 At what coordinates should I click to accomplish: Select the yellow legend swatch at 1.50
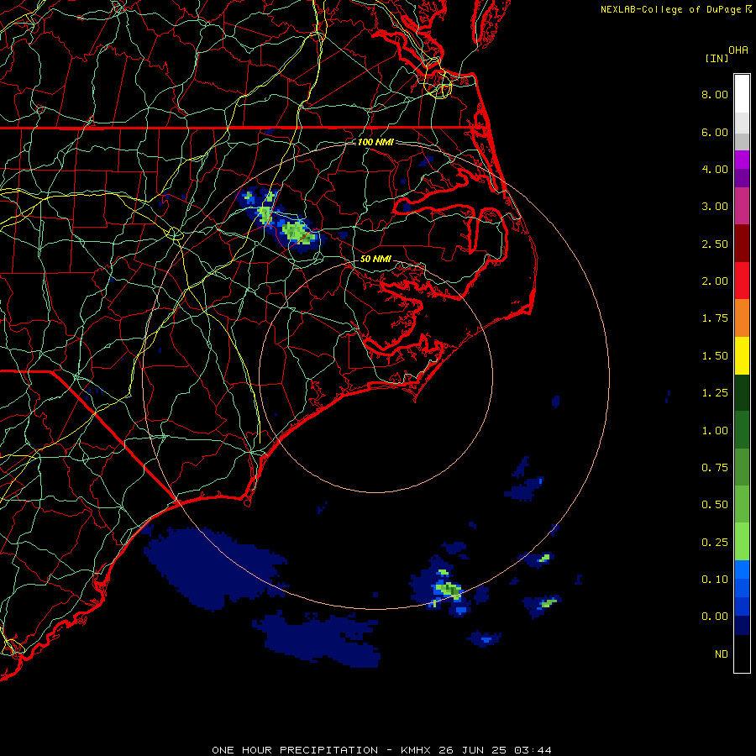click(x=742, y=356)
